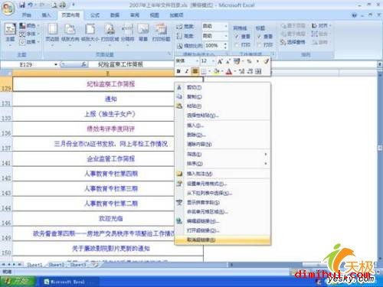Click the Sheet1 tab at the bottom

pos(34,265)
